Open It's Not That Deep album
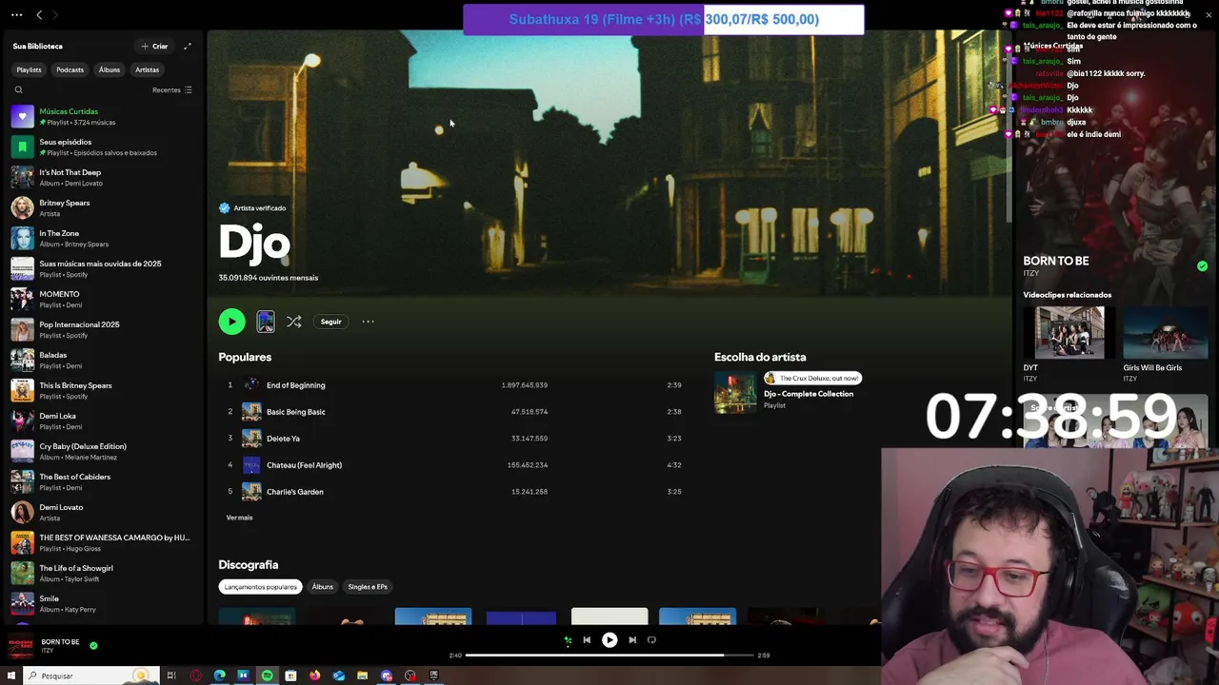The width and height of the screenshot is (1219, 685). [x=102, y=177]
